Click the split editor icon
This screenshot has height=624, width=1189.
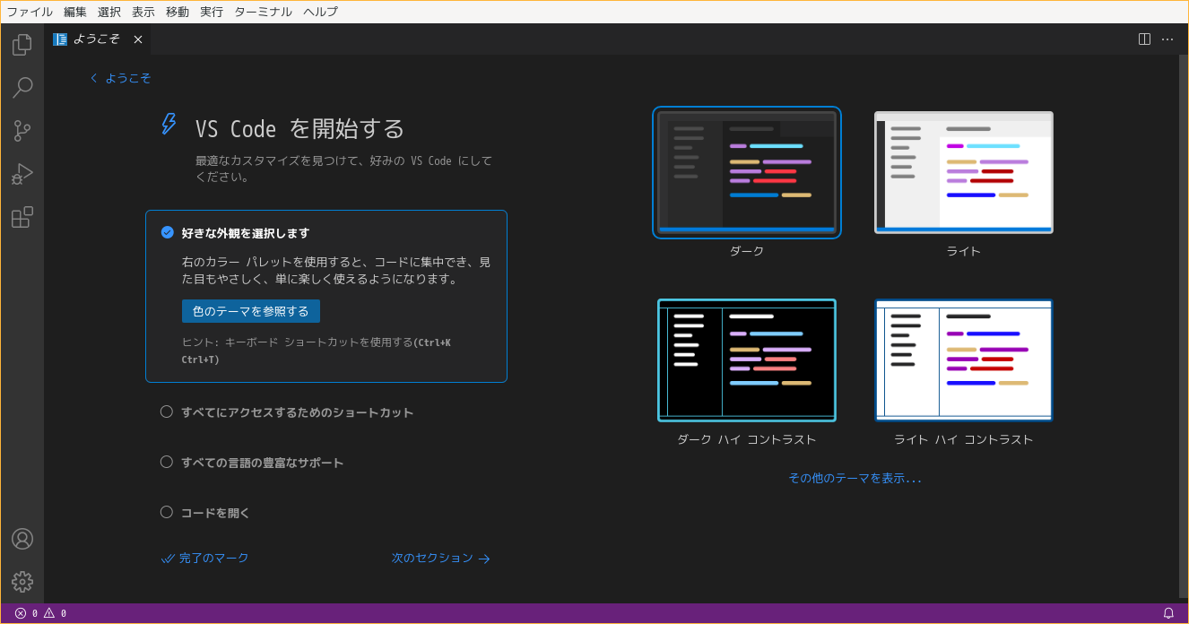1144,39
